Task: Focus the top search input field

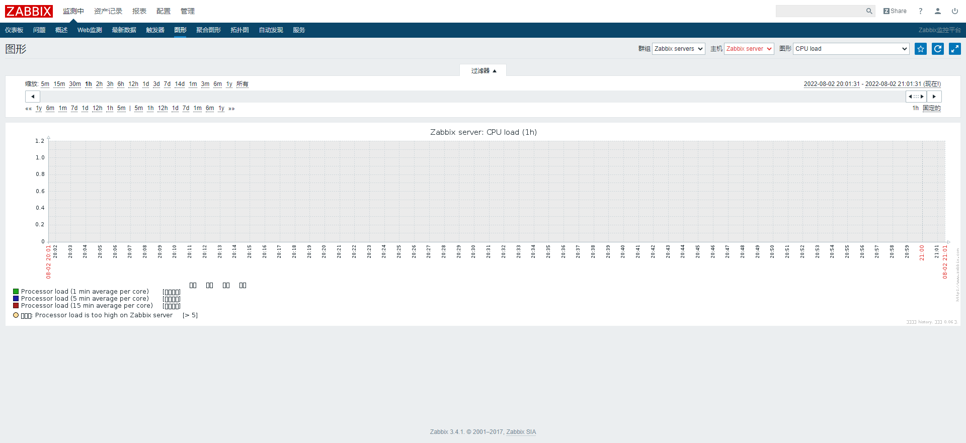Action: (x=820, y=11)
